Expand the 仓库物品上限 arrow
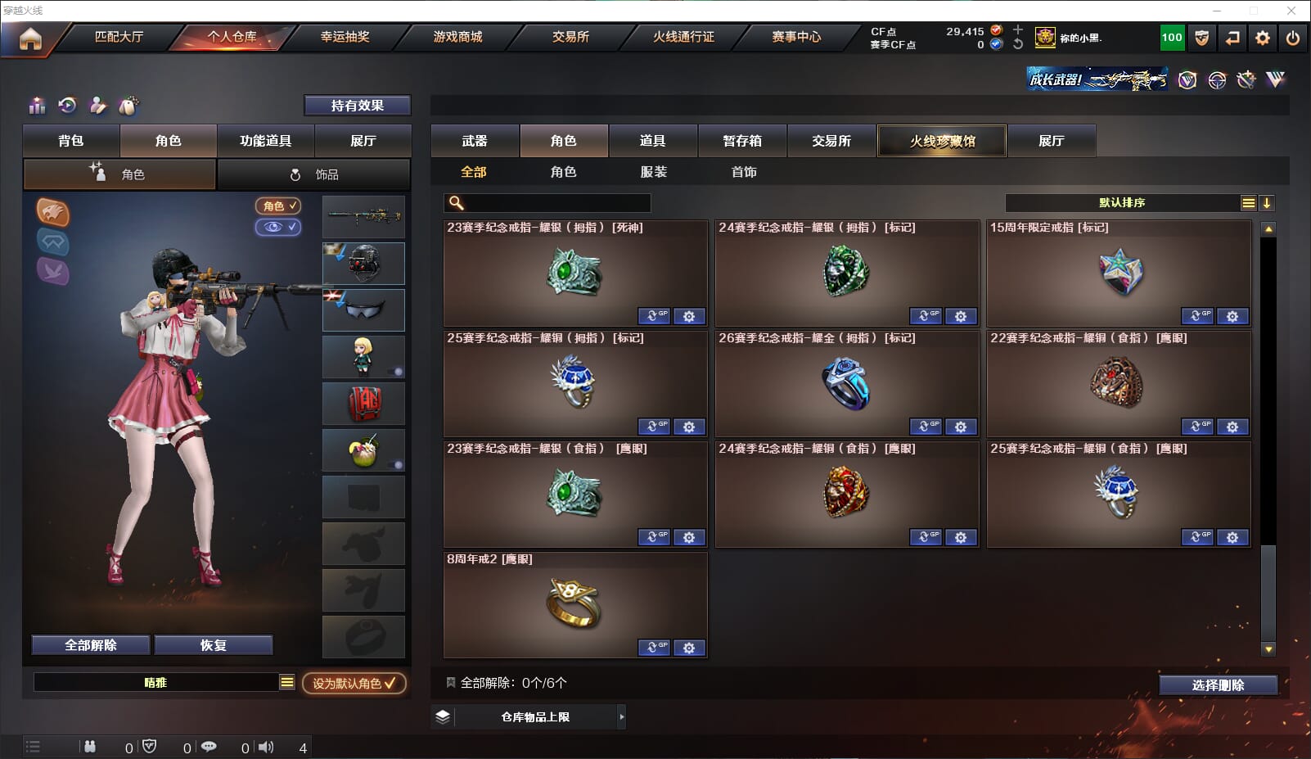1311x759 pixels. (622, 716)
